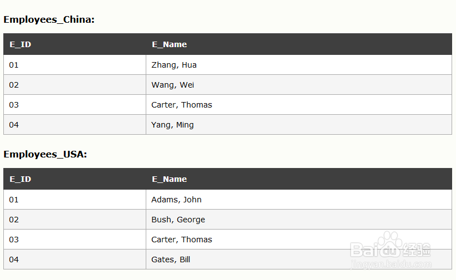Image resolution: width=456 pixels, height=280 pixels.
Task: Click the jingyan.baidu.com watermark text
Action: click(391, 264)
